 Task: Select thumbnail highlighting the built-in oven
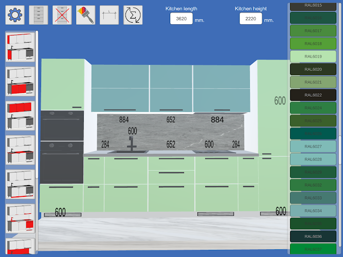pyautogui.click(x=20, y=219)
